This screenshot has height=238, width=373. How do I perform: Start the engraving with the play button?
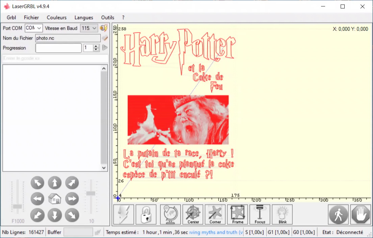pos(105,48)
